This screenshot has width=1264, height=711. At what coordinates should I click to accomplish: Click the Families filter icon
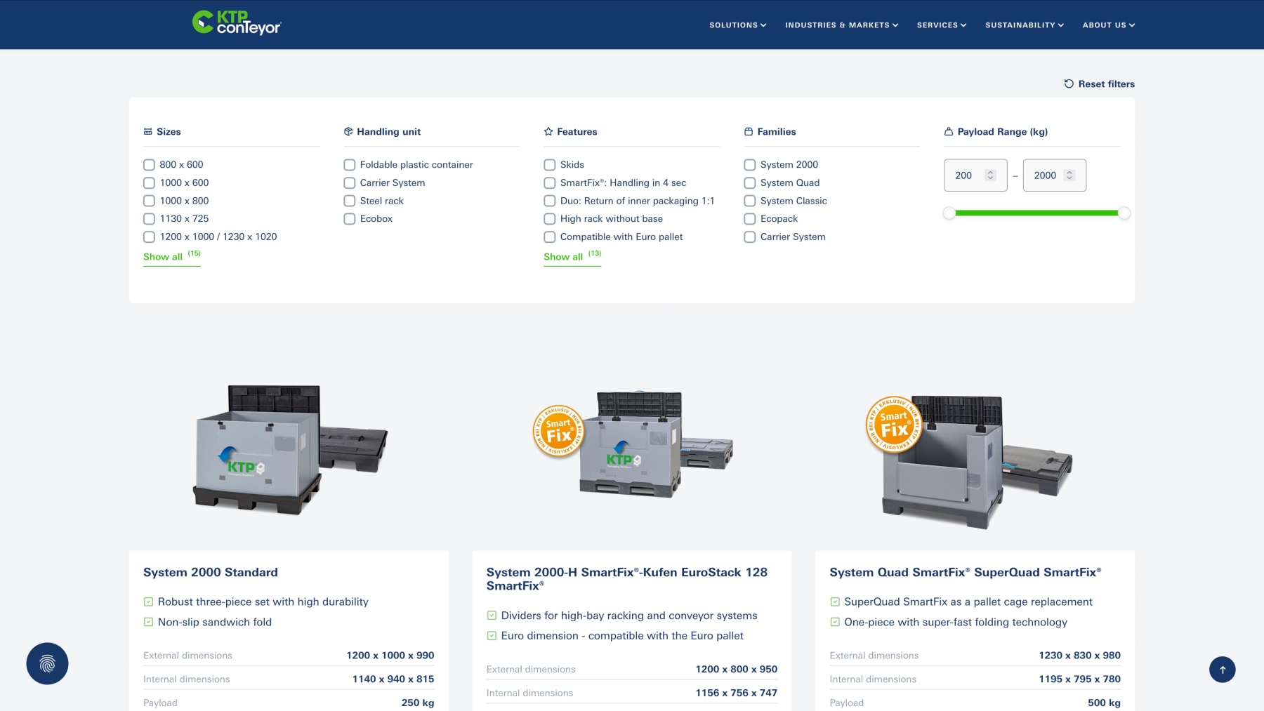pos(748,131)
